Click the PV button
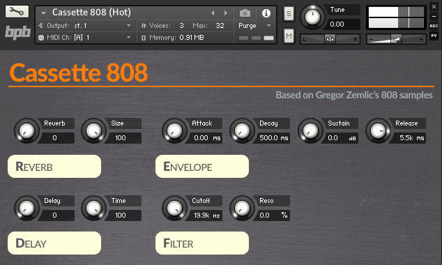 tap(434, 36)
